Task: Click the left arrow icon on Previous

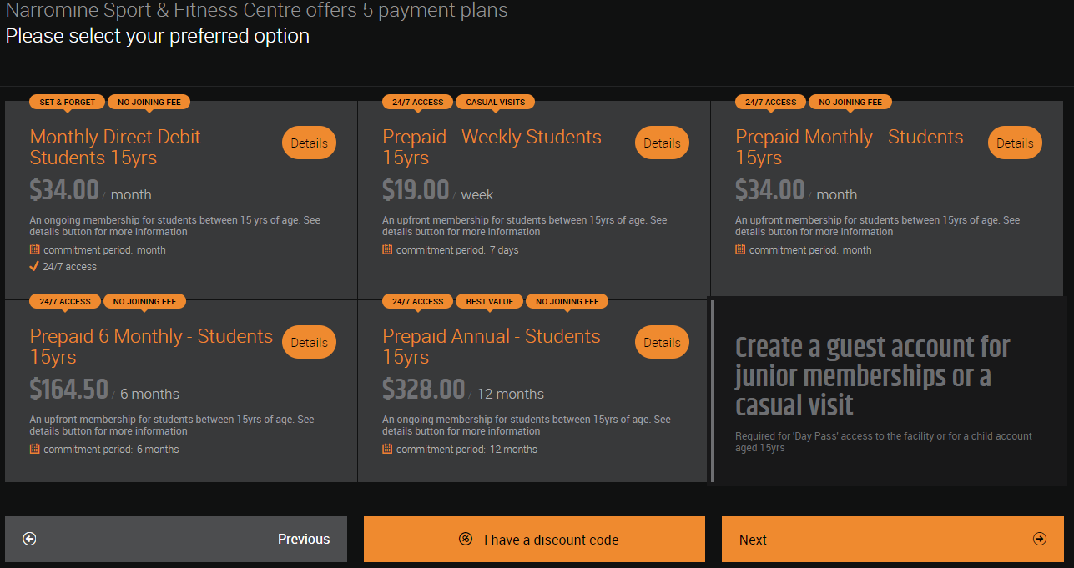Action: (x=29, y=539)
